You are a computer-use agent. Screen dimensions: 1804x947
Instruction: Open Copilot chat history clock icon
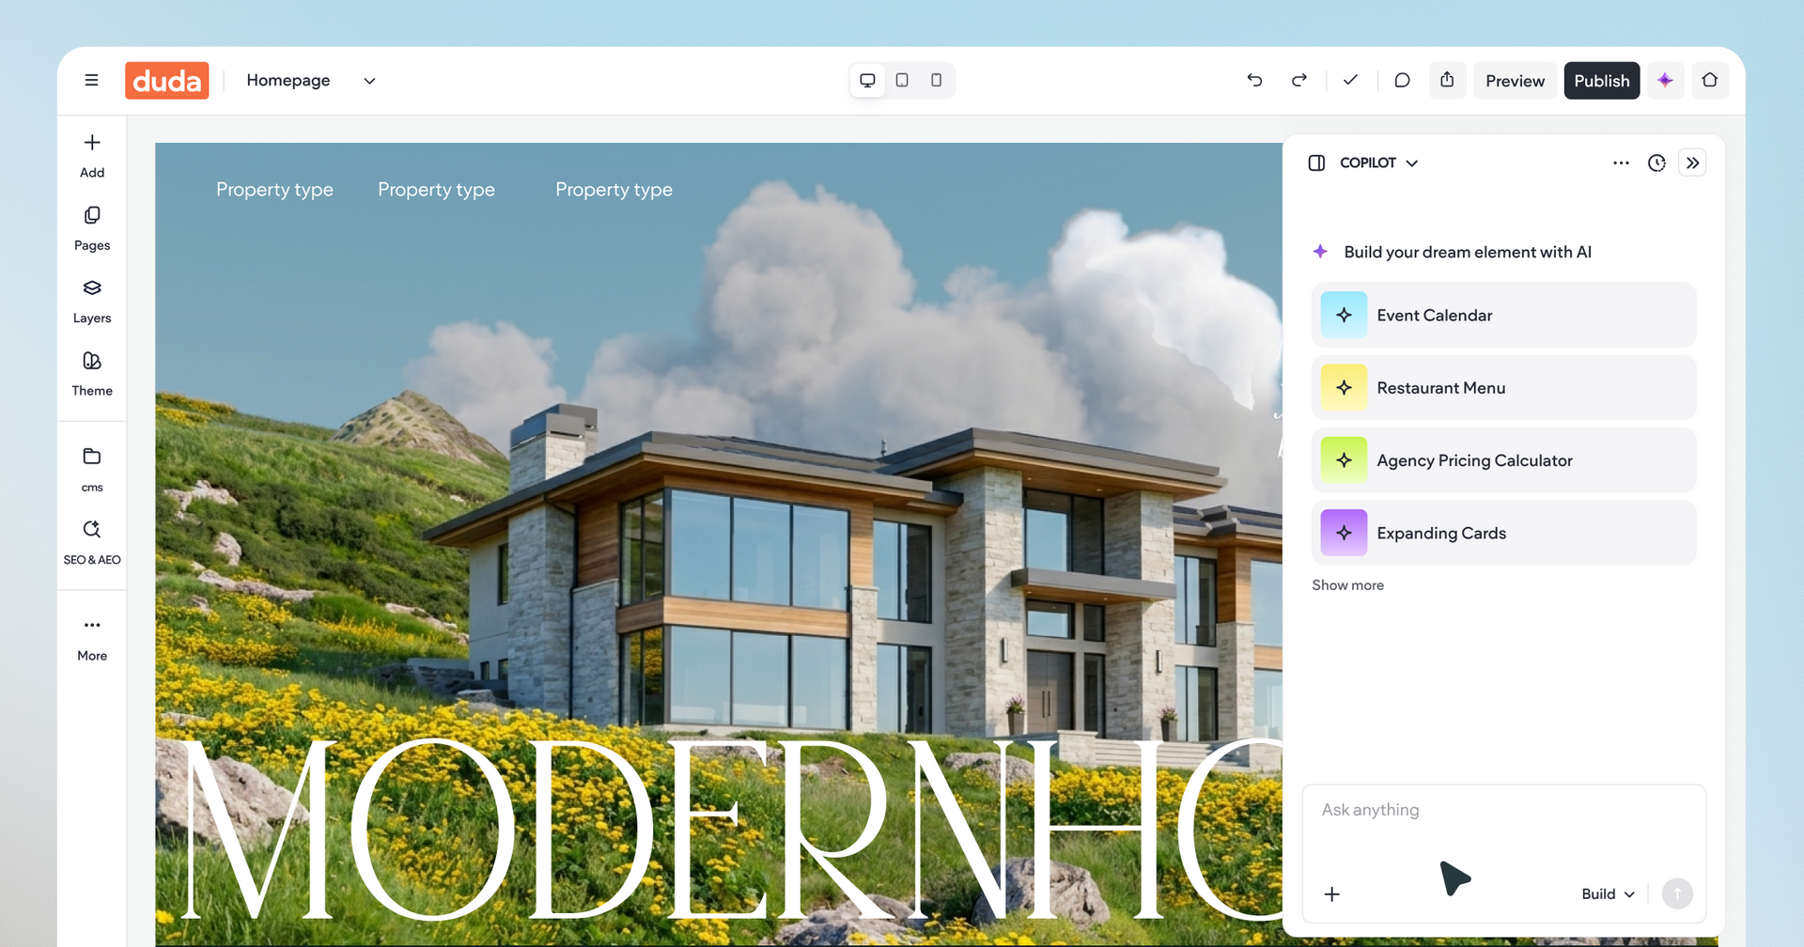tap(1656, 163)
